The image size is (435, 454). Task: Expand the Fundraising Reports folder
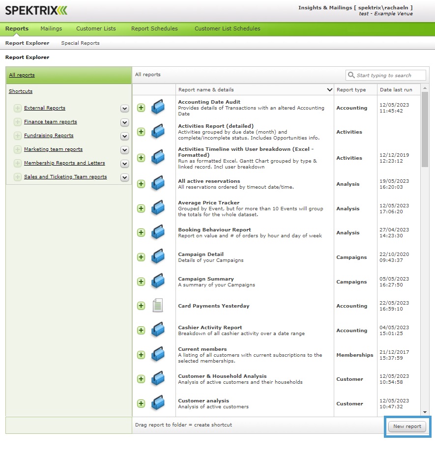coord(18,136)
